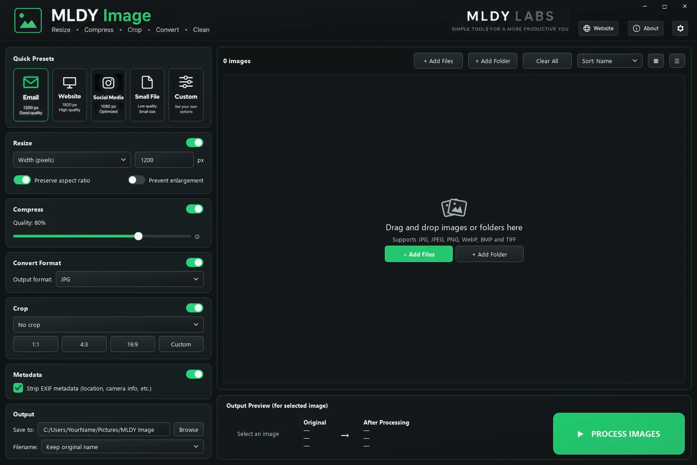The image size is (697, 465).
Task: Select the 1:1 crop ratio
Action: [35, 344]
